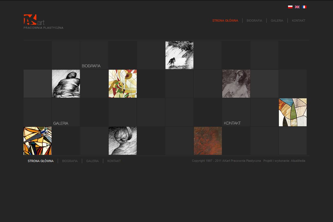Open the orange geometric stained glass thumbnail
The height and width of the screenshot is (222, 333).
tap(37, 141)
